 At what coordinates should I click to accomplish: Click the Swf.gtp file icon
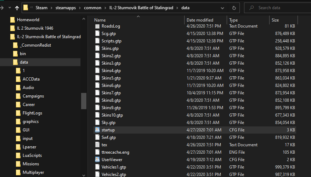coord(97,137)
